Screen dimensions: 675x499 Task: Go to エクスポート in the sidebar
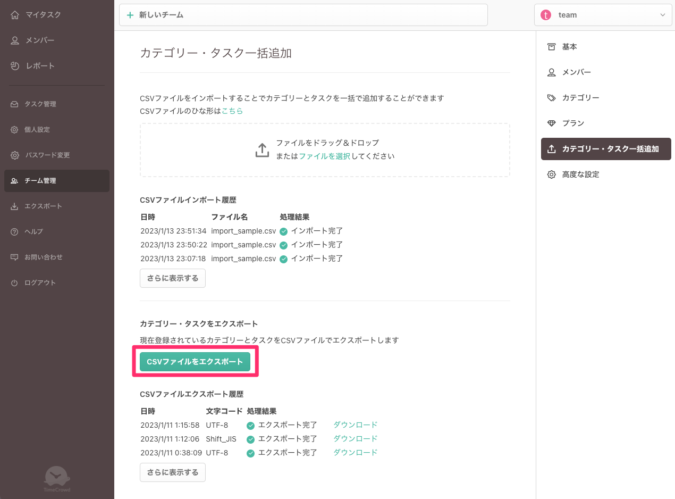pos(43,206)
